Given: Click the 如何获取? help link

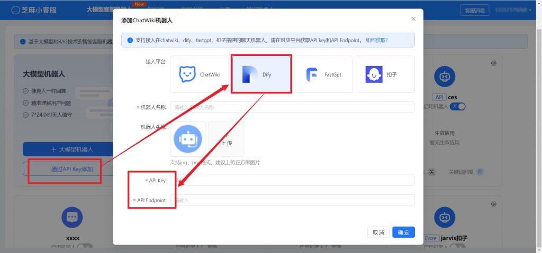Looking at the screenshot, I should click(376, 40).
